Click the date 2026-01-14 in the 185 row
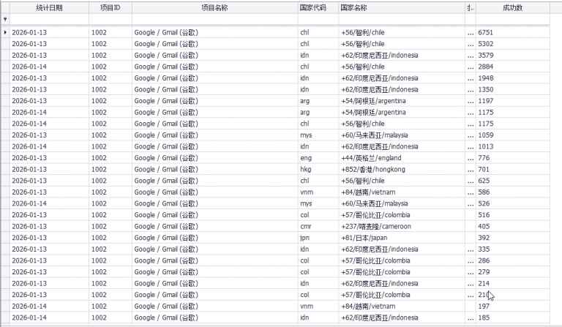Screen dimensions: 562x327 tap(50, 317)
